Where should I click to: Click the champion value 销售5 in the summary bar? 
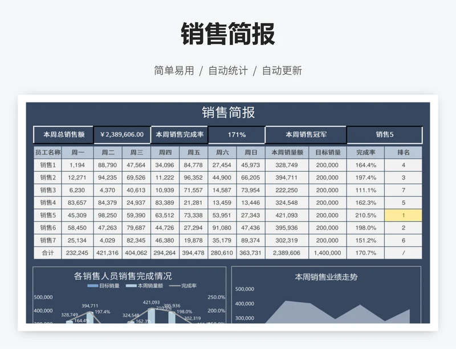tap(384, 134)
